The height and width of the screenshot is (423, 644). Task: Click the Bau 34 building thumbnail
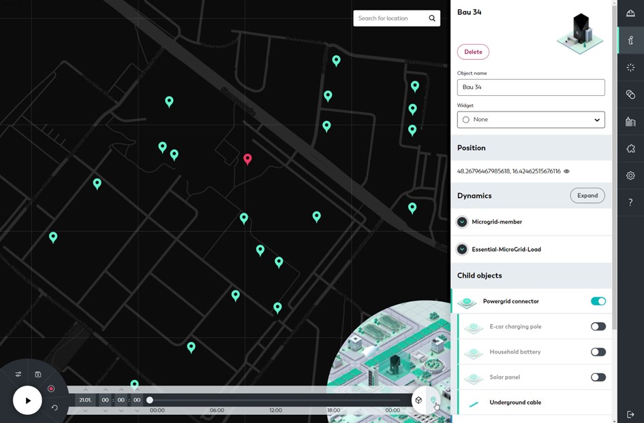(580, 33)
